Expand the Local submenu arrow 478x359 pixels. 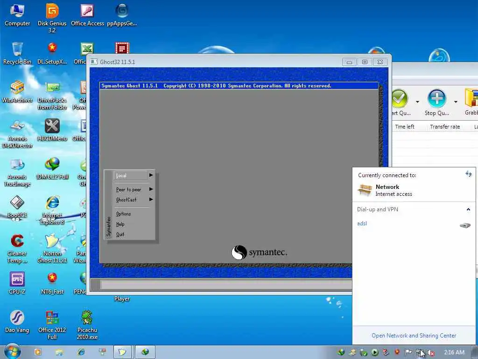click(x=151, y=175)
